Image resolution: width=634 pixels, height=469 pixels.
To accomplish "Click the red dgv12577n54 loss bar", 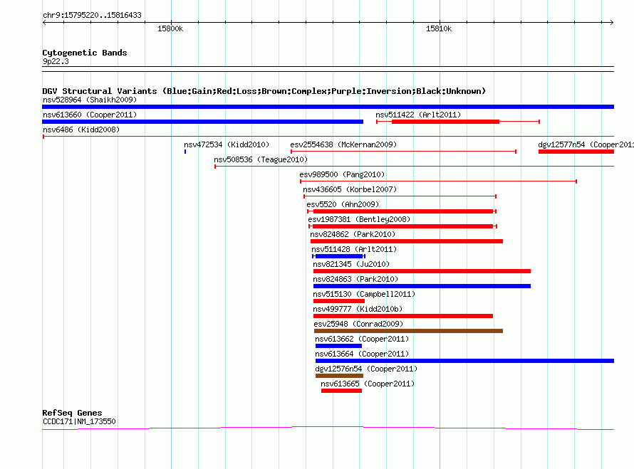I will [576, 152].
